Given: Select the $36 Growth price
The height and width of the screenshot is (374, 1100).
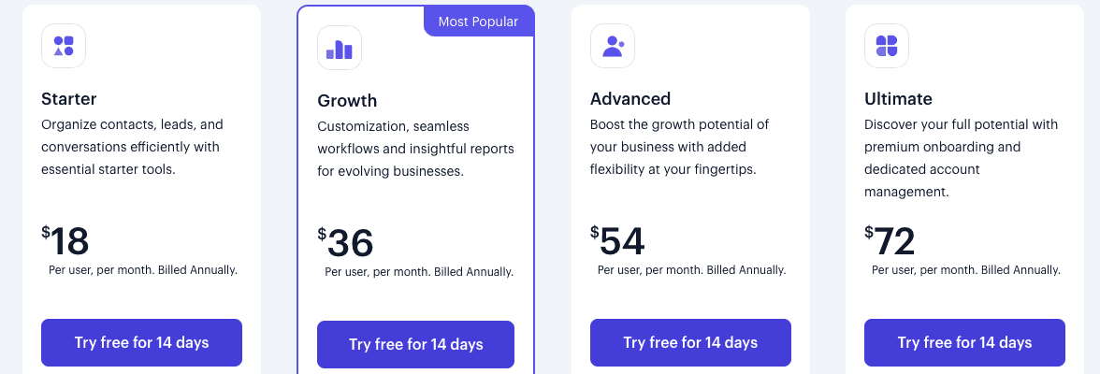Looking at the screenshot, I should point(345,243).
